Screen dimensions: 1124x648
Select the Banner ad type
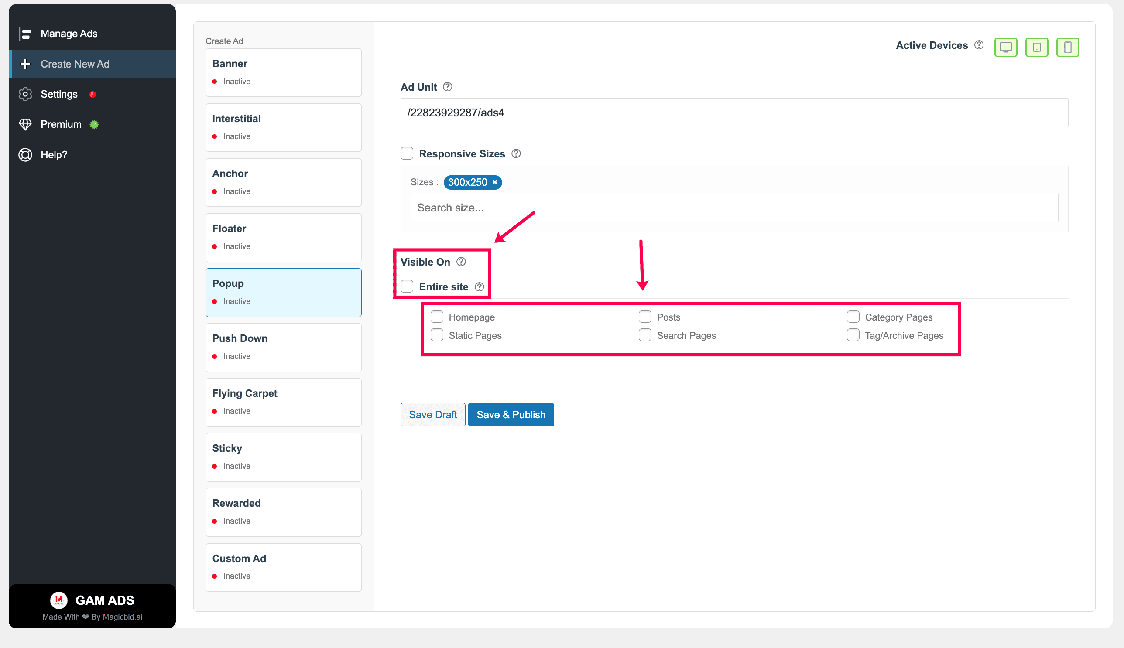(283, 72)
